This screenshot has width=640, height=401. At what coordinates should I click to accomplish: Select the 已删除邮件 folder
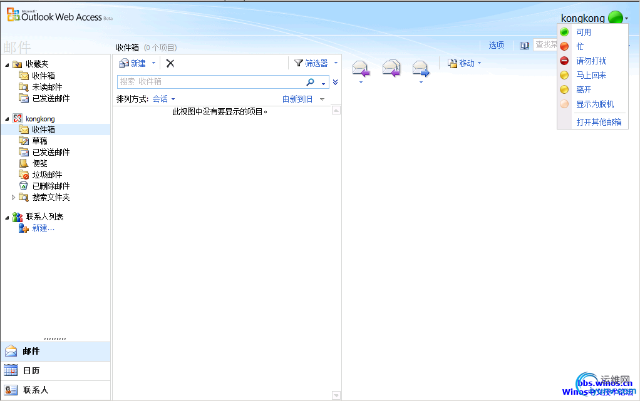coord(51,186)
